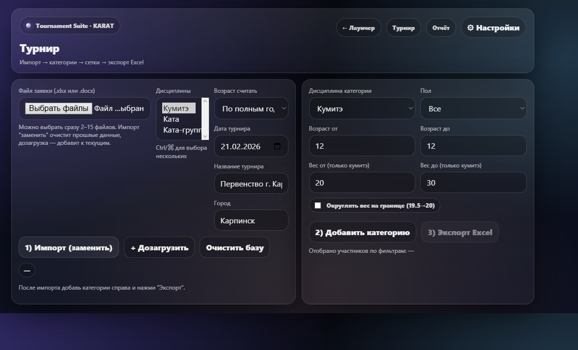578x350 pixels.
Task: Click Добавить категорию button
Action: [362, 233]
